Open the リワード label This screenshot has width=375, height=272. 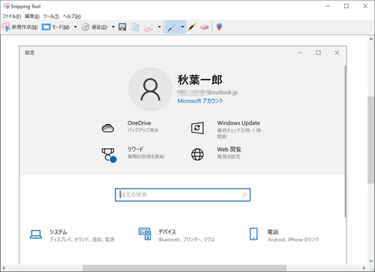pyautogui.click(x=136, y=150)
